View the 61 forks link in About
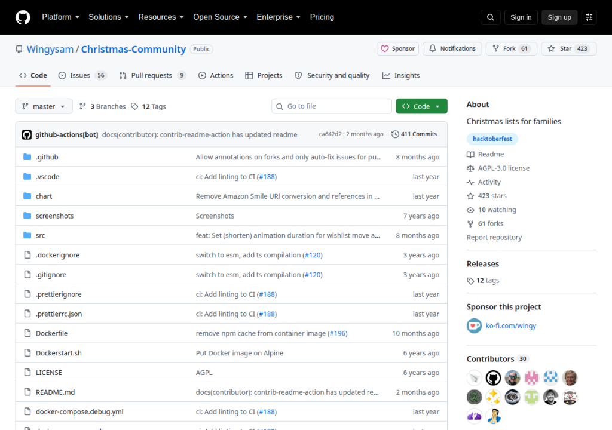Image resolution: width=612 pixels, height=430 pixels. (x=485, y=223)
